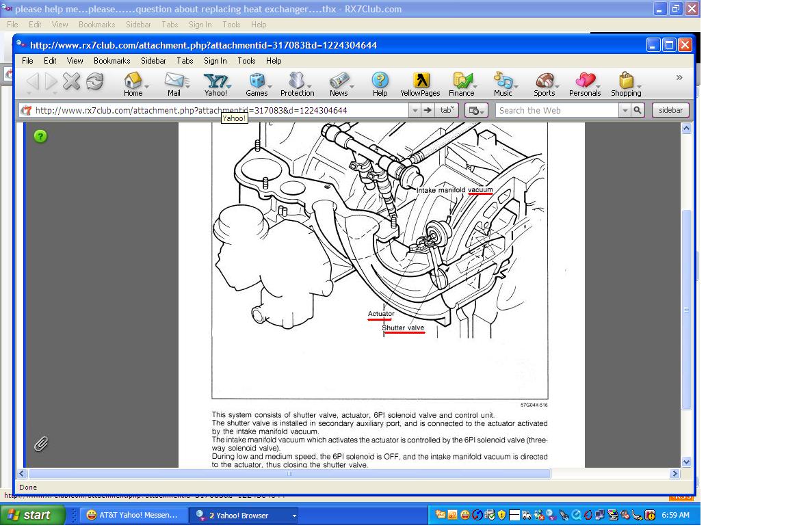The height and width of the screenshot is (532, 799).
Task: Click the Windows start button
Action: [x=31, y=515]
